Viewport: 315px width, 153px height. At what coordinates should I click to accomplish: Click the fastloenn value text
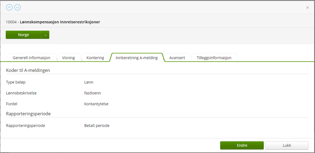(92, 93)
